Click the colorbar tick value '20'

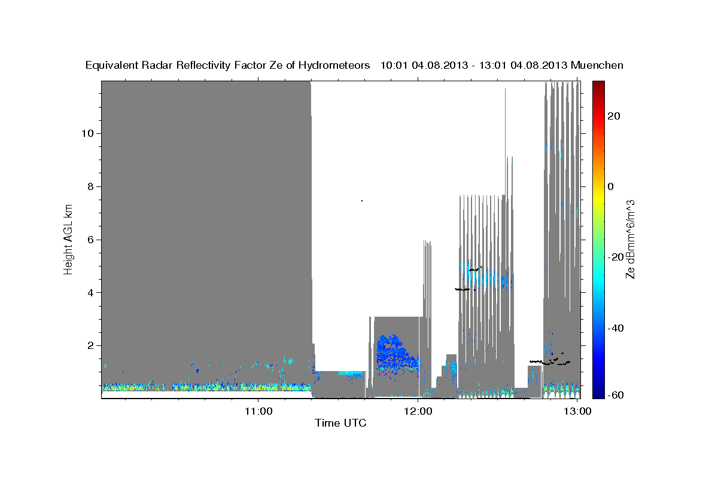614,116
